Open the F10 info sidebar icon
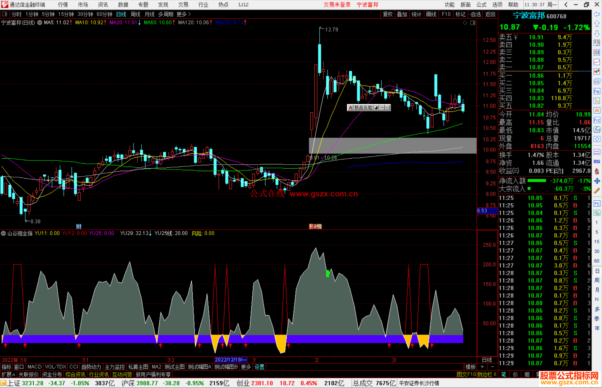The height and width of the screenshot is (388, 602). pyautogui.click(x=597, y=91)
